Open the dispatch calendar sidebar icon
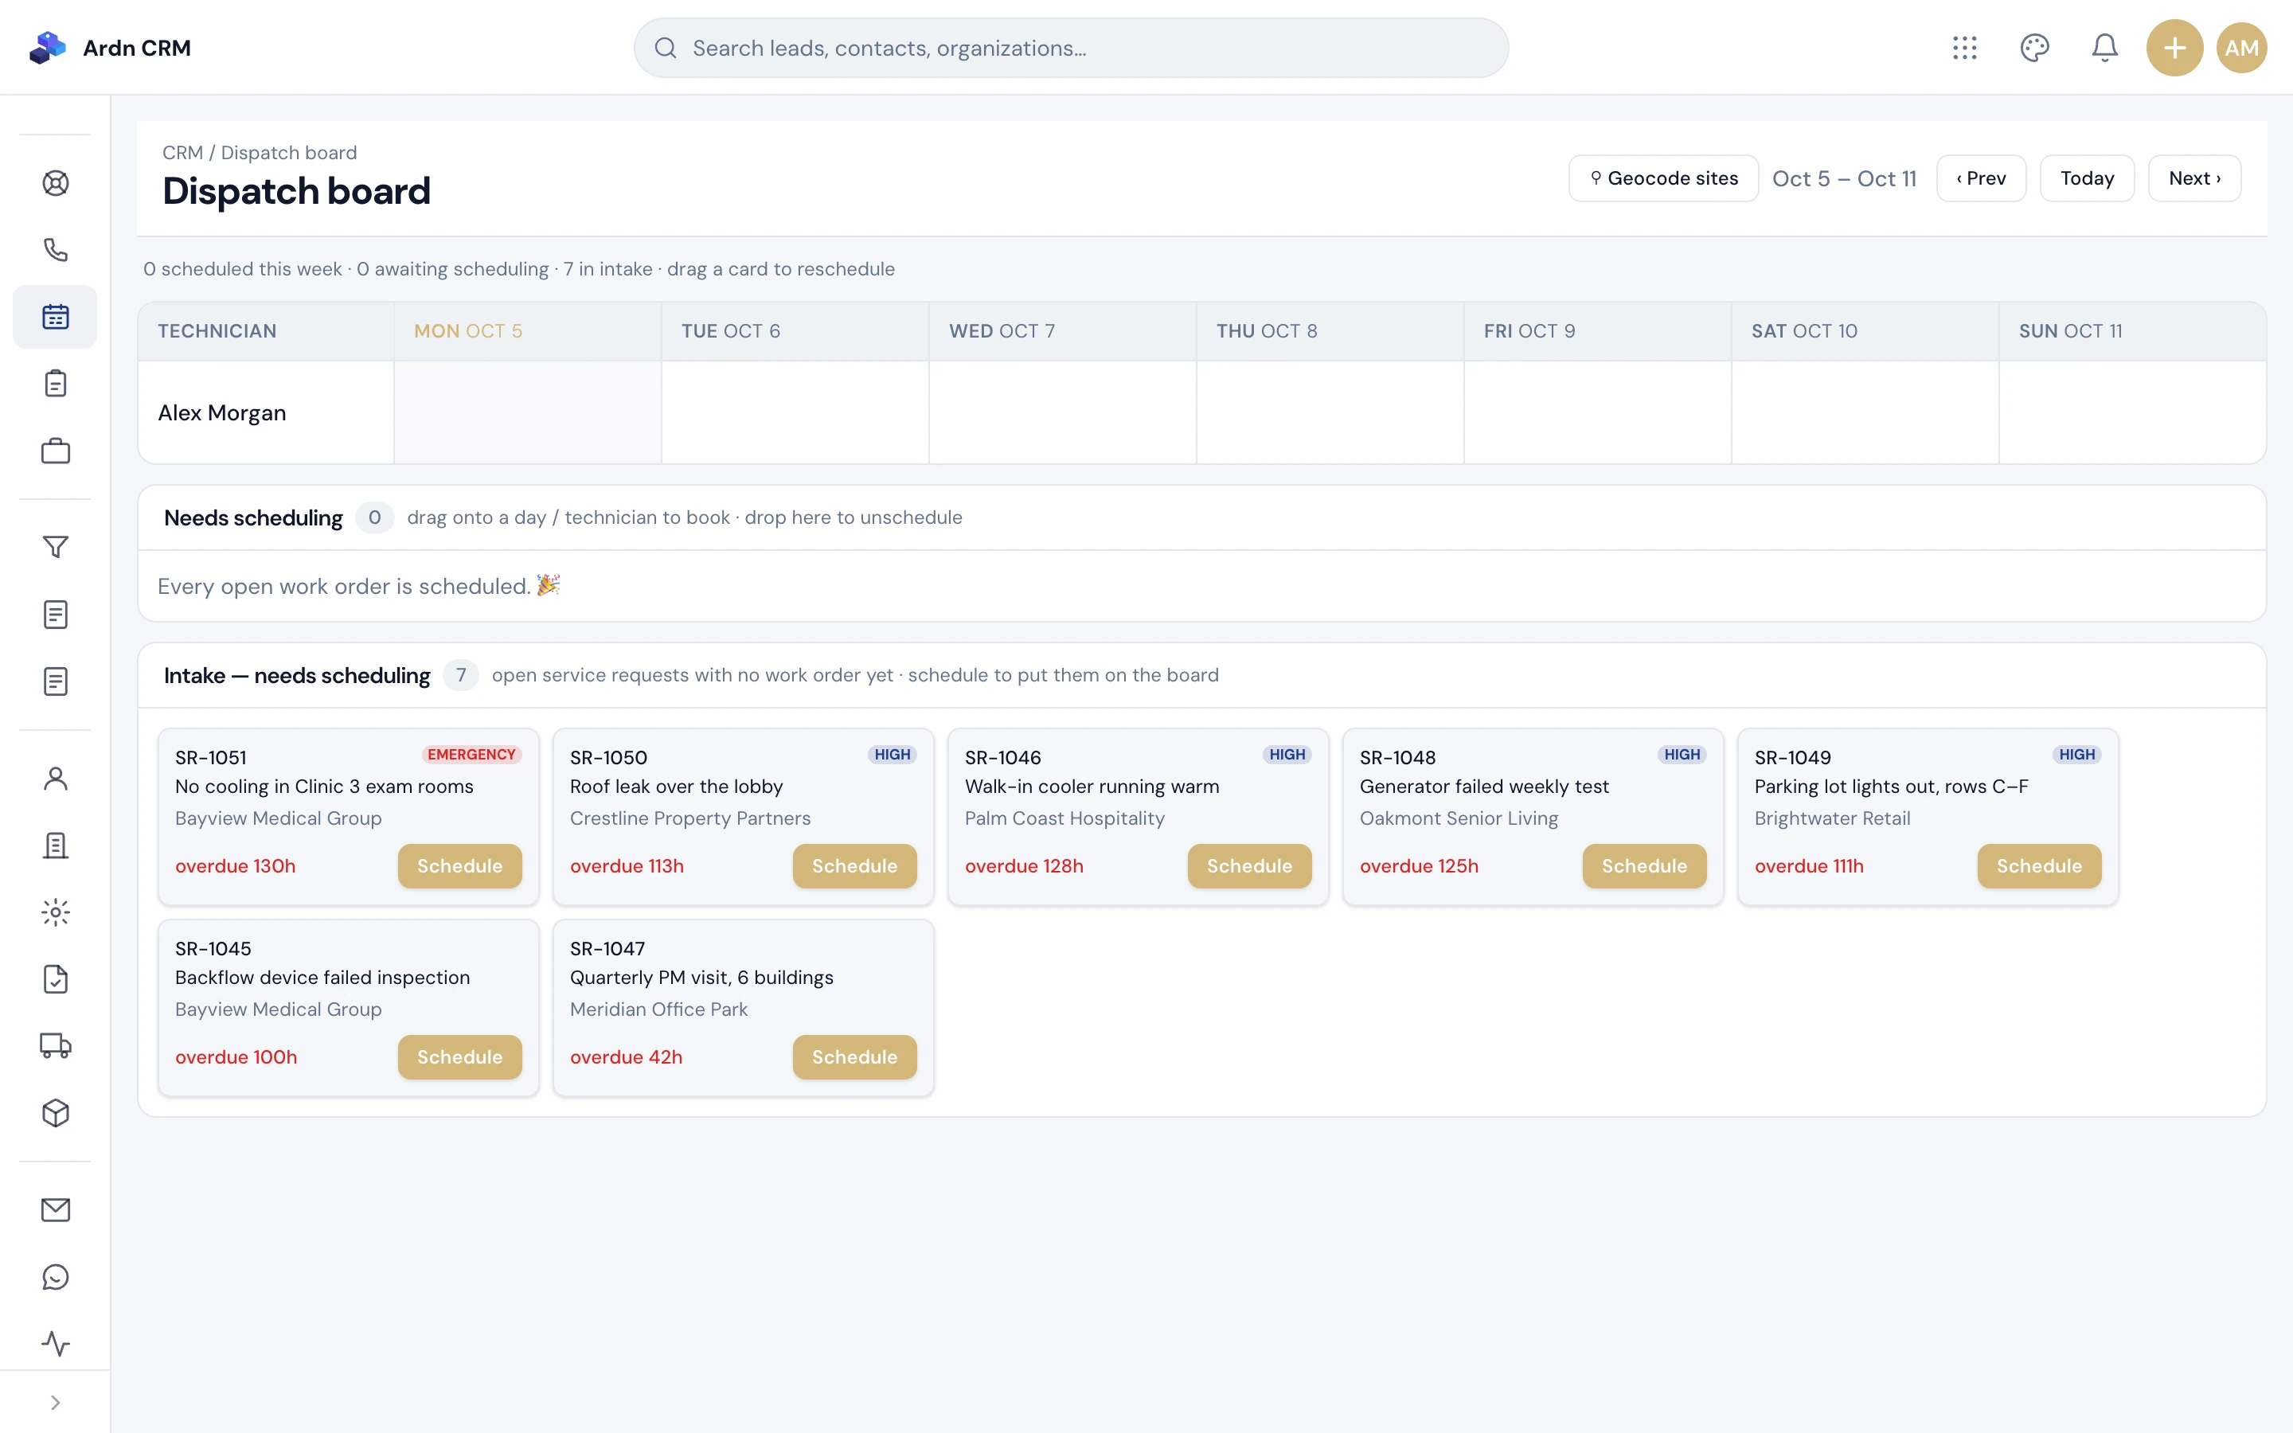This screenshot has height=1433, width=2293. tap(55, 317)
